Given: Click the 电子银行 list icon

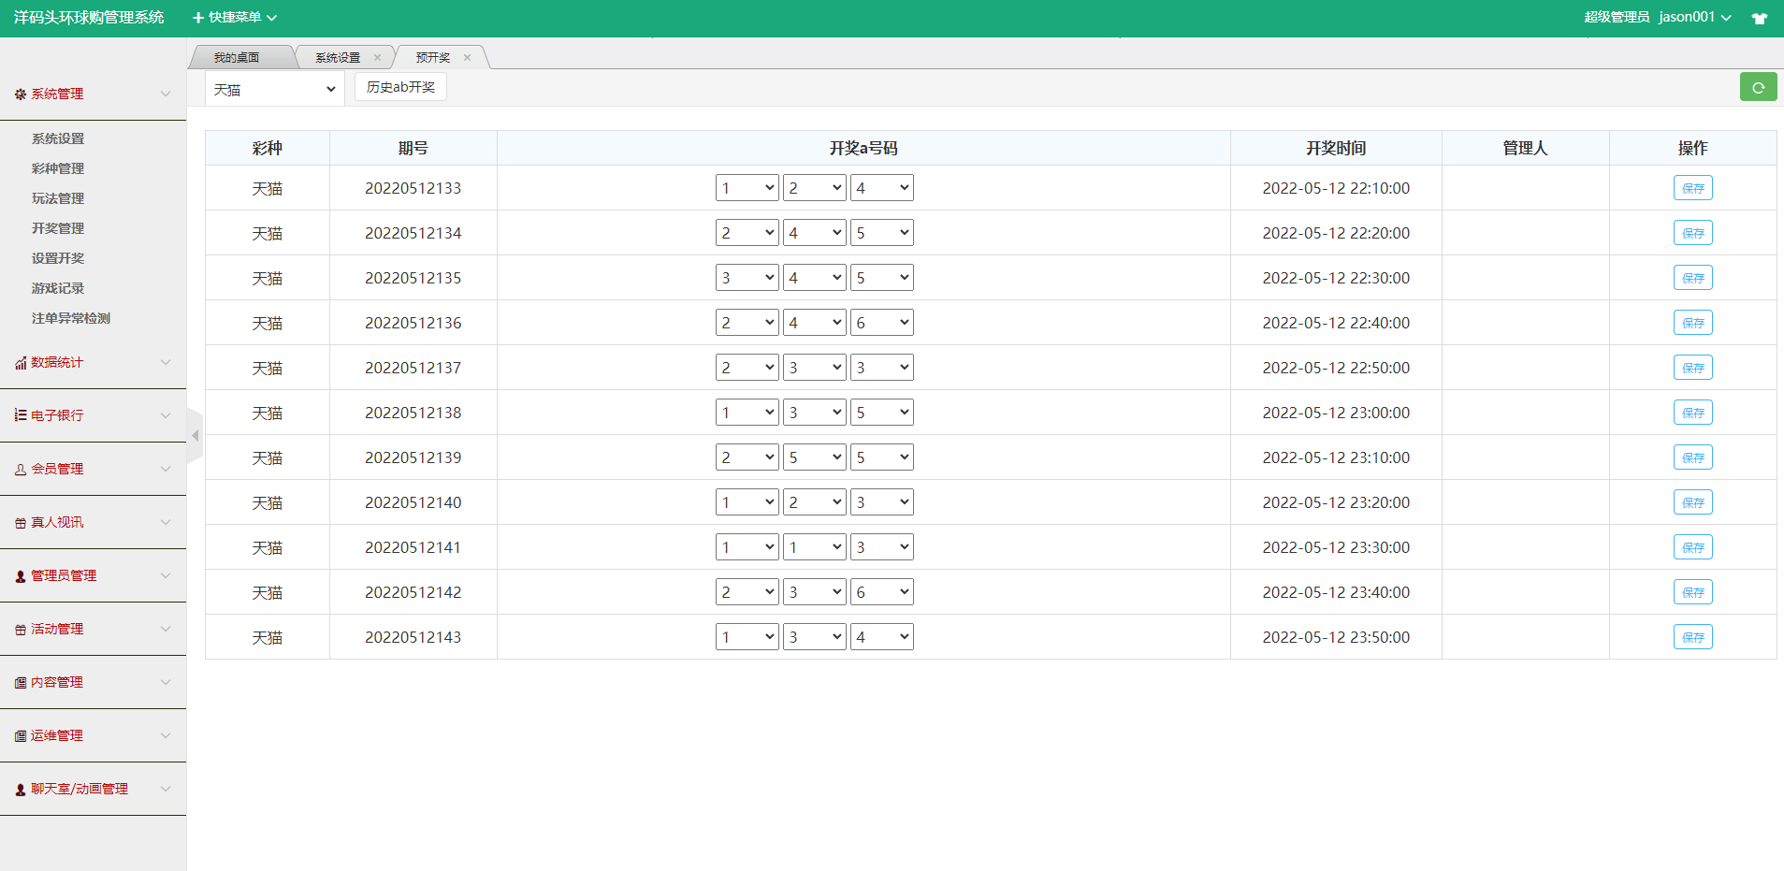Looking at the screenshot, I should coord(21,415).
